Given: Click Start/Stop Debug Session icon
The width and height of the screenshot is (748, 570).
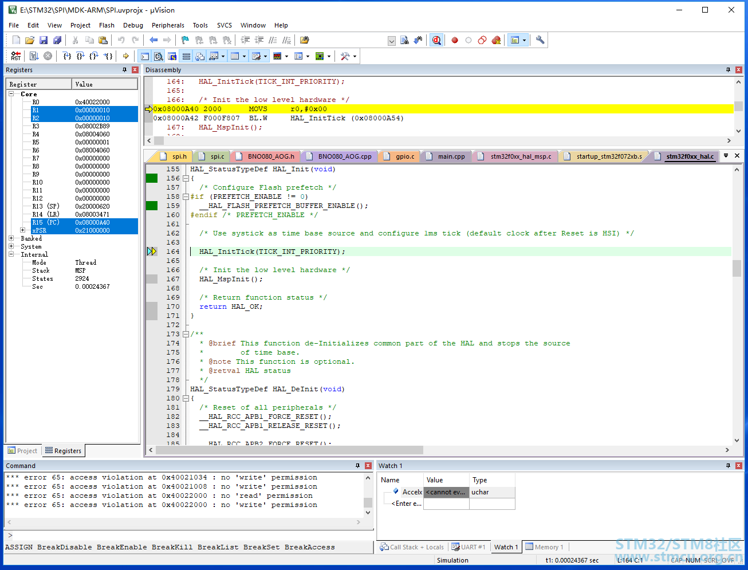Looking at the screenshot, I should (x=436, y=40).
